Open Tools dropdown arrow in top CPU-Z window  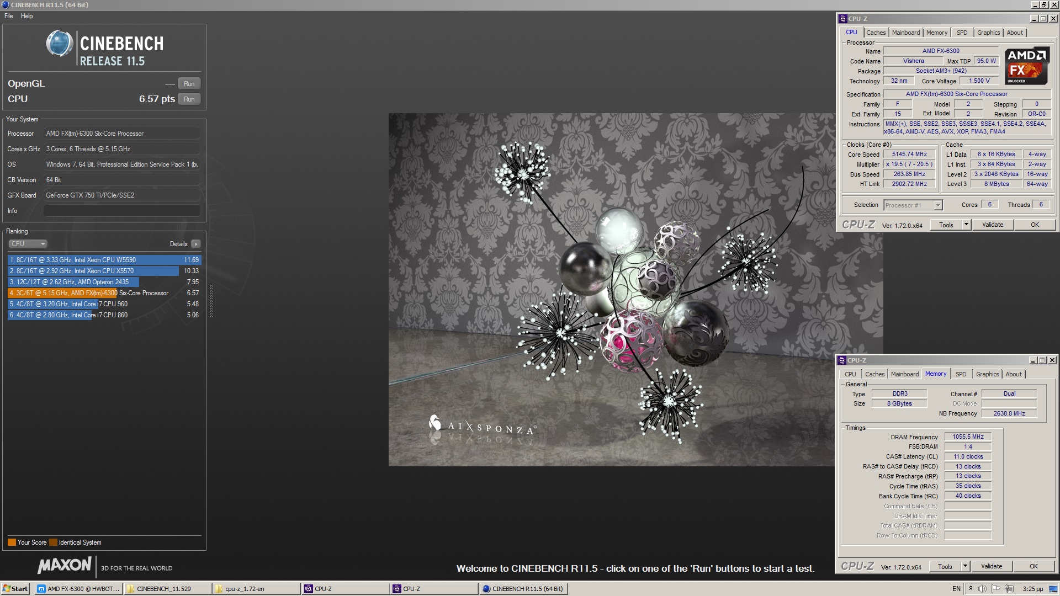(x=966, y=225)
